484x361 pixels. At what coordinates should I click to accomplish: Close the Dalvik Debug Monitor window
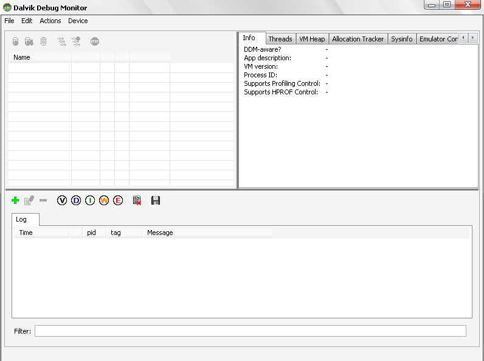(468, 5)
